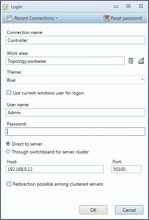This screenshot has width=149, height=220.
Task: Confirm login with the OK button
Action: point(93,210)
